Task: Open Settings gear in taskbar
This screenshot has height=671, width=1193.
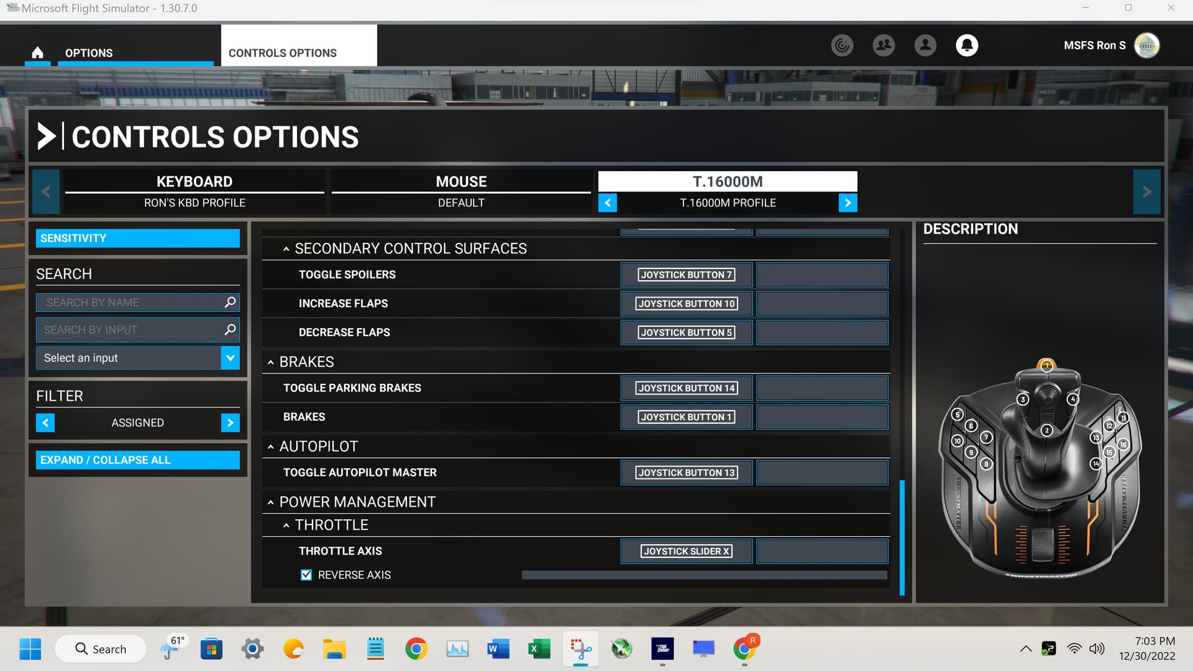Action: [252, 649]
